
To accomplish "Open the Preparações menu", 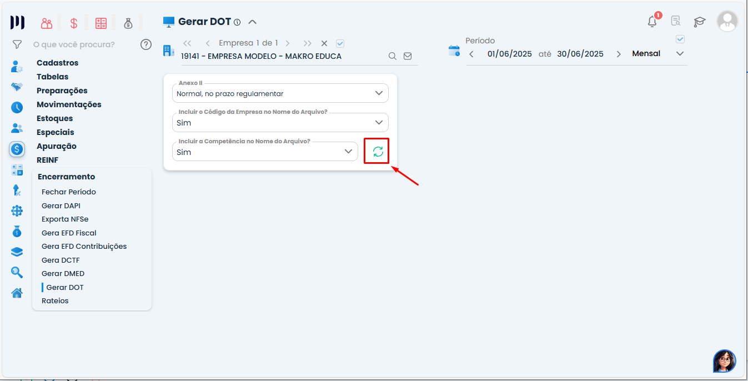I will [62, 91].
